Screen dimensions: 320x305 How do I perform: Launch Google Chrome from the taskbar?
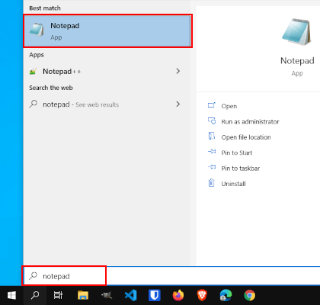[250, 295]
